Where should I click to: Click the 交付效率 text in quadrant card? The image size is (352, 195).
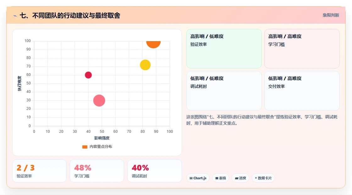pyautogui.click(x=276, y=86)
